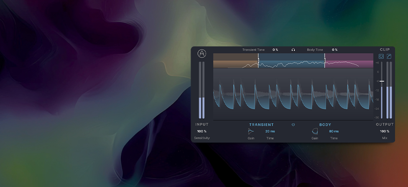Viewport: 408px width, 187px height.
Task: Click the Transient Gain shape icon
Action: pyautogui.click(x=251, y=131)
